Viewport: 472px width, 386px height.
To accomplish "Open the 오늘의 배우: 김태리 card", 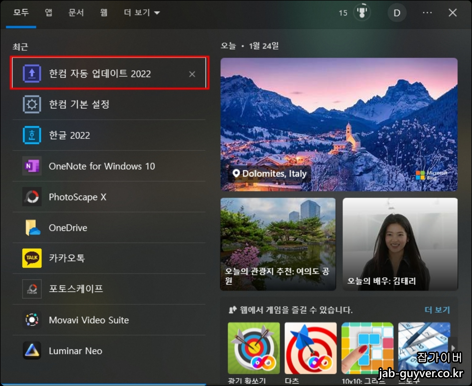I will [x=400, y=244].
